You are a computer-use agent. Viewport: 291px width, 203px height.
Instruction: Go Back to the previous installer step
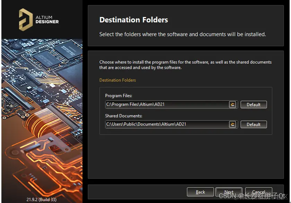pos(200,192)
